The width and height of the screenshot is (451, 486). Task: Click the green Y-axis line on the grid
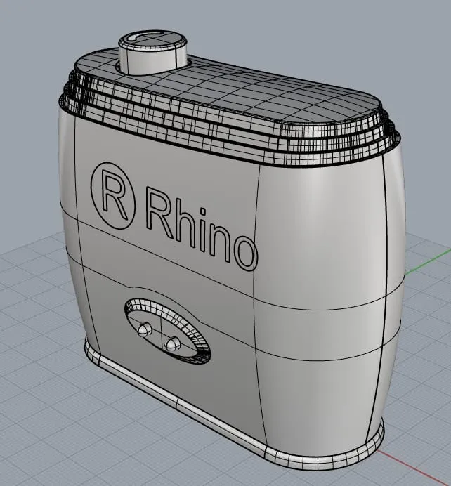[428, 262]
